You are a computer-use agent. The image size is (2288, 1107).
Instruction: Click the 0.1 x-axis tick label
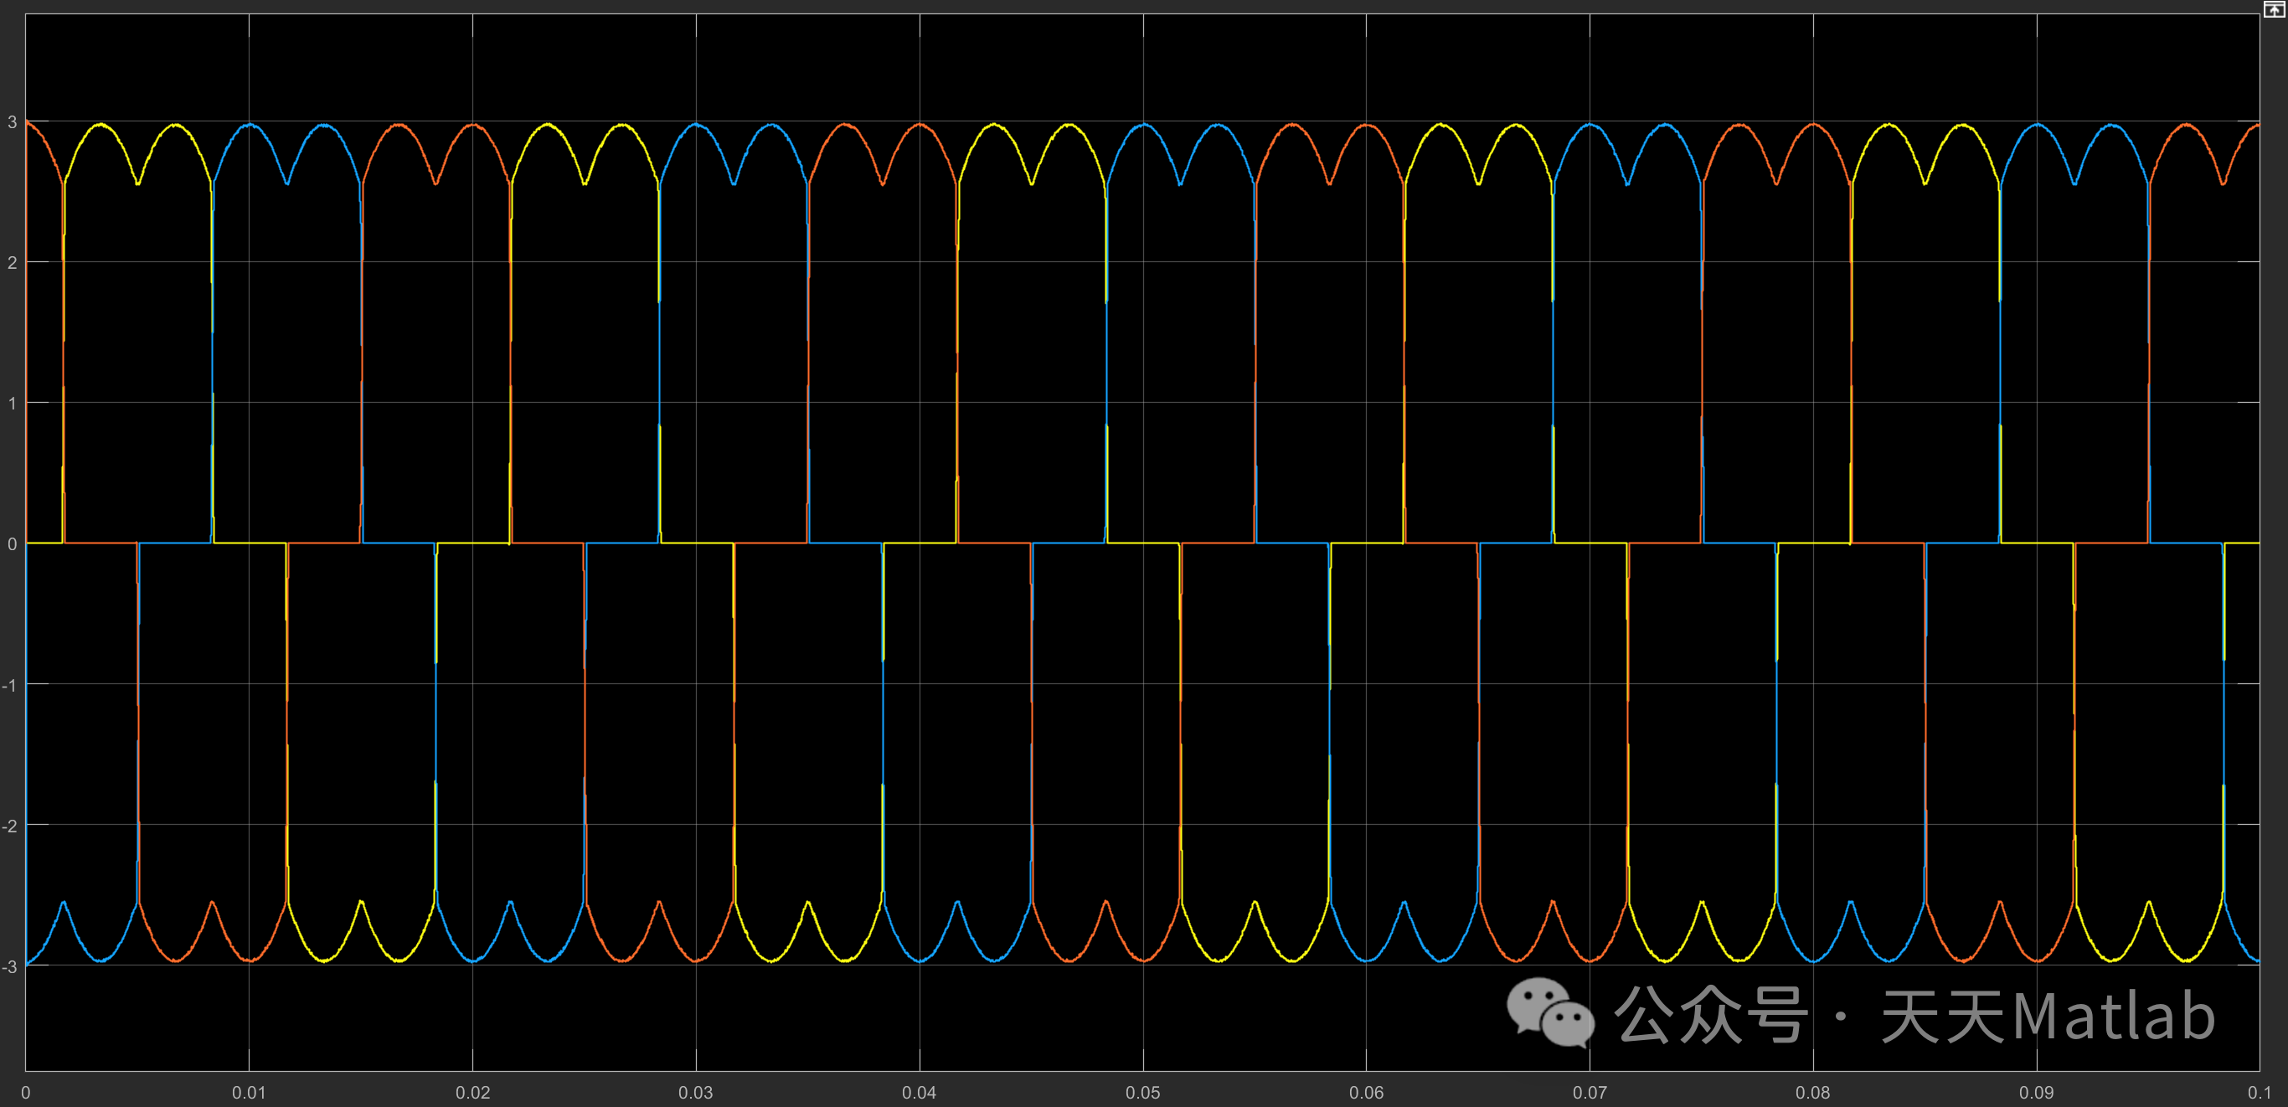(2259, 1093)
